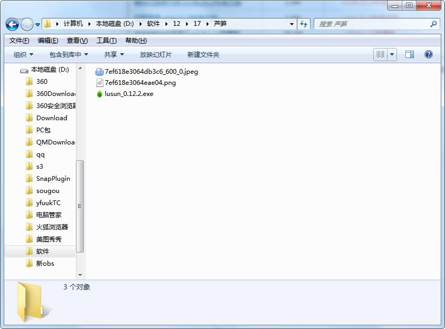Minimize the Explorer window
This screenshot has height=329, width=445.
pyautogui.click(x=395, y=5)
